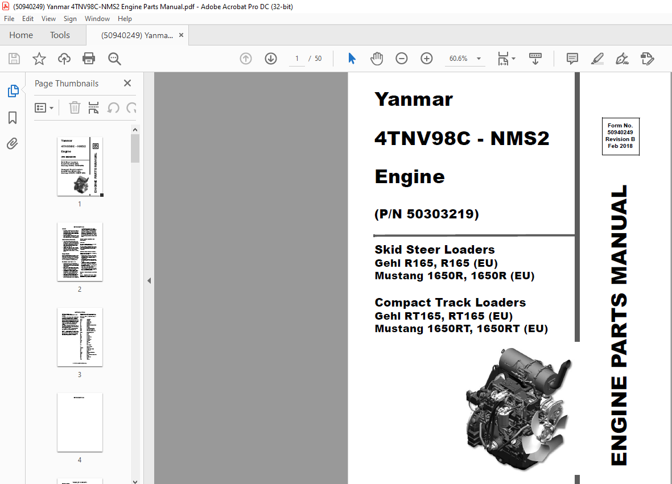The image size is (672, 484).
Task: Open the Sign menu
Action: click(70, 19)
